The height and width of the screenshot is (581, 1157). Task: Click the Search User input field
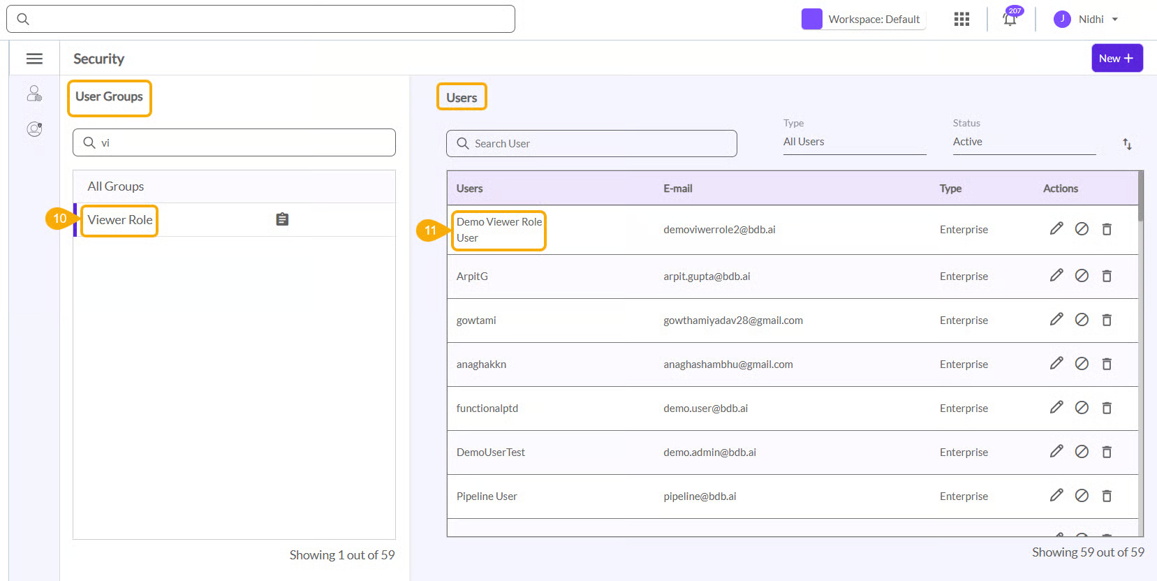pyautogui.click(x=591, y=144)
